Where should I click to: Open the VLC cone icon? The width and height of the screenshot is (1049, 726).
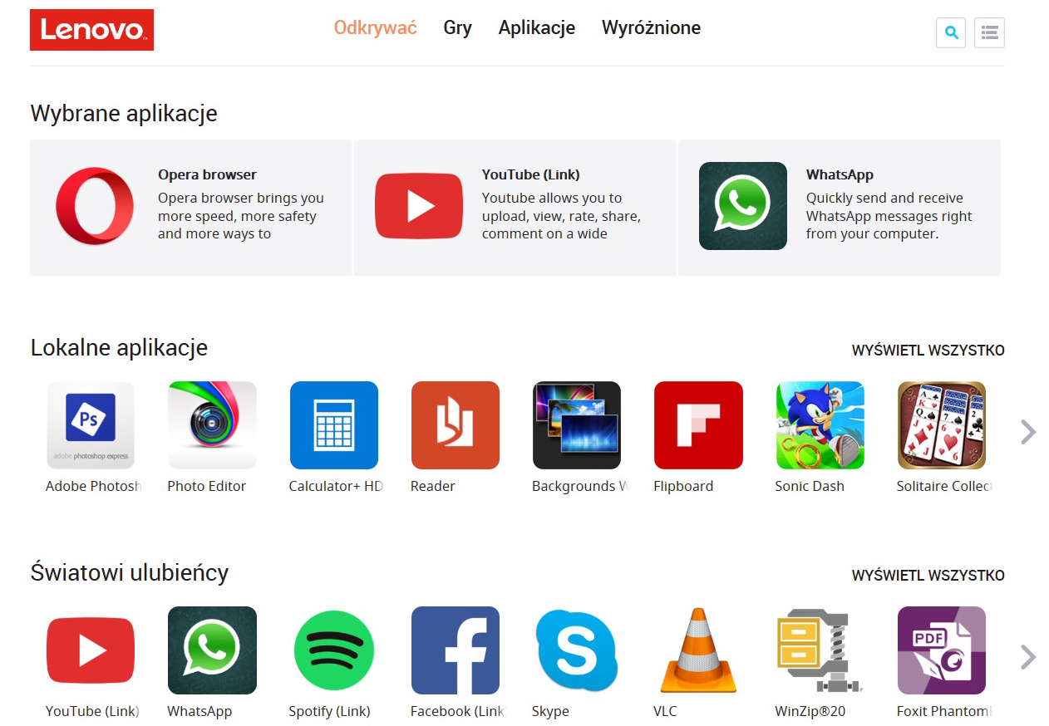click(698, 650)
